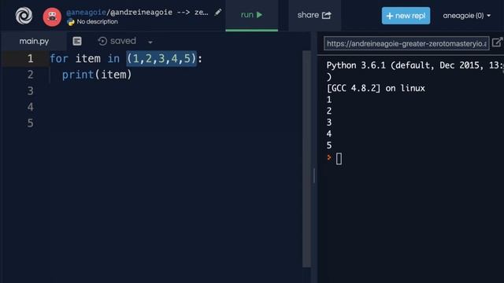
Task: Click the No description text
Action: pyautogui.click(x=97, y=22)
